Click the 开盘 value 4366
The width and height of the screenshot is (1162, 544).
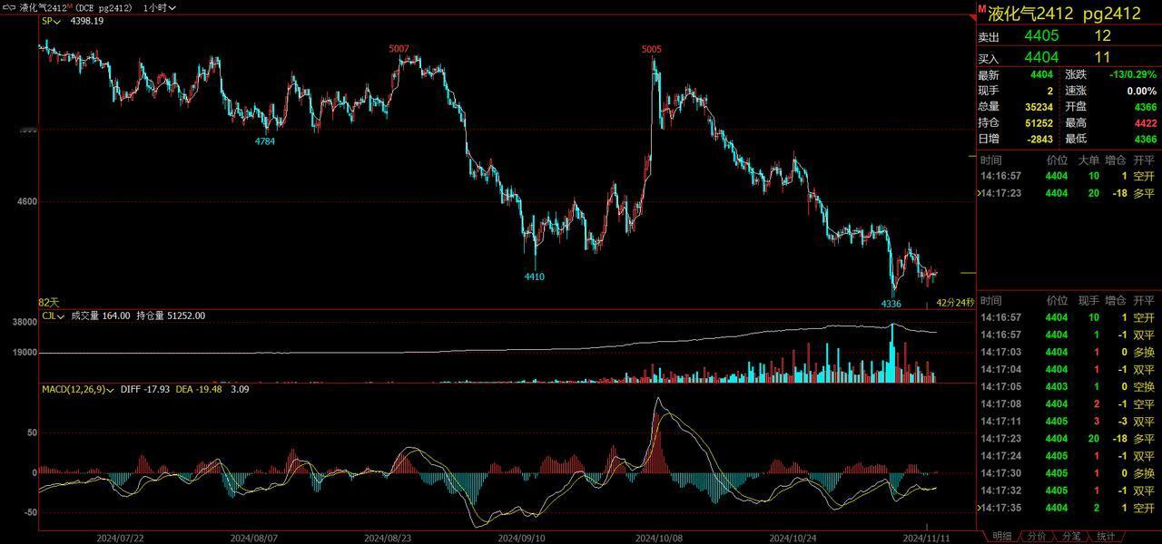1146,107
